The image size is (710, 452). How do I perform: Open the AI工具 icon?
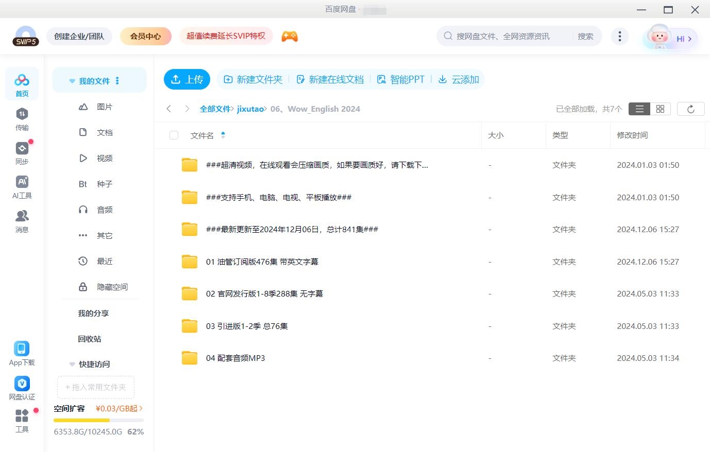(x=22, y=186)
